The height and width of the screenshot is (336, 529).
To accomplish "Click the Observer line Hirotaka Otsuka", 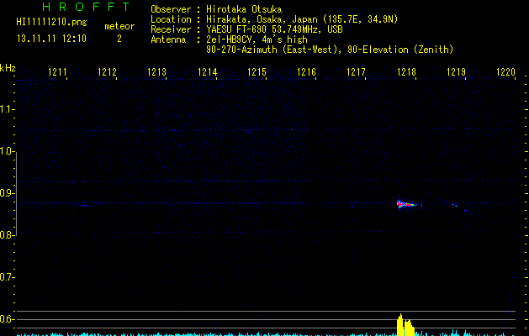I will [x=216, y=9].
